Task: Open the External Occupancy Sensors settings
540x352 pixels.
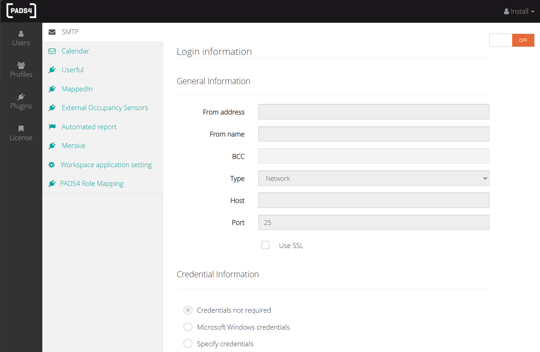Action: pos(105,108)
